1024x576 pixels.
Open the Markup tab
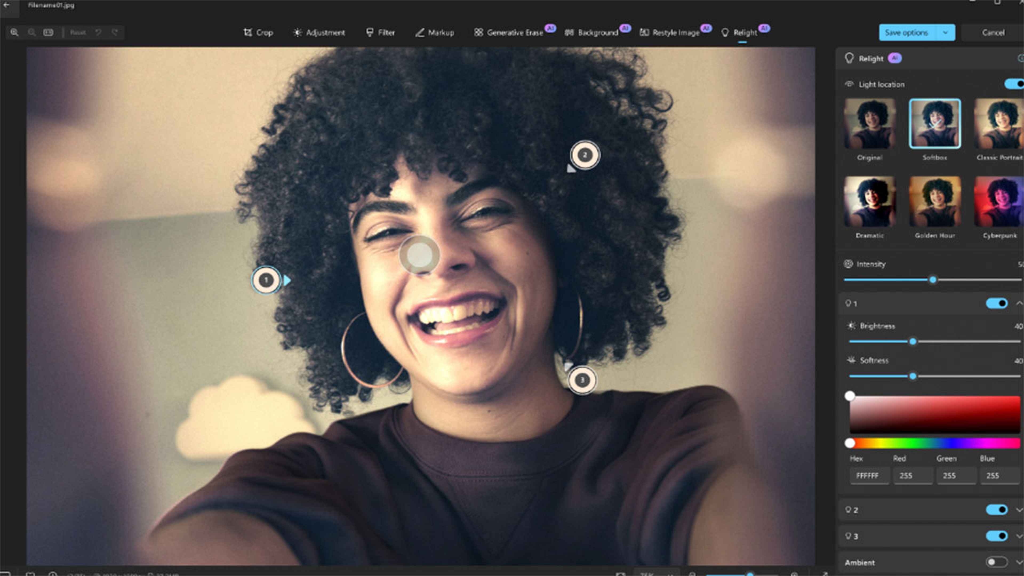pyautogui.click(x=434, y=33)
